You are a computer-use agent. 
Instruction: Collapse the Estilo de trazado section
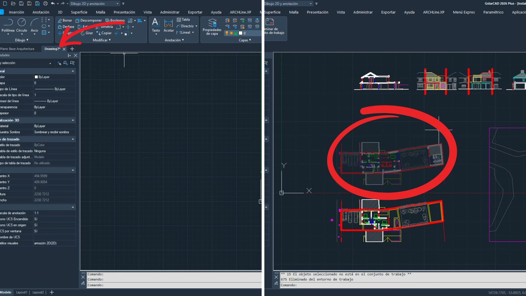[x=73, y=139]
